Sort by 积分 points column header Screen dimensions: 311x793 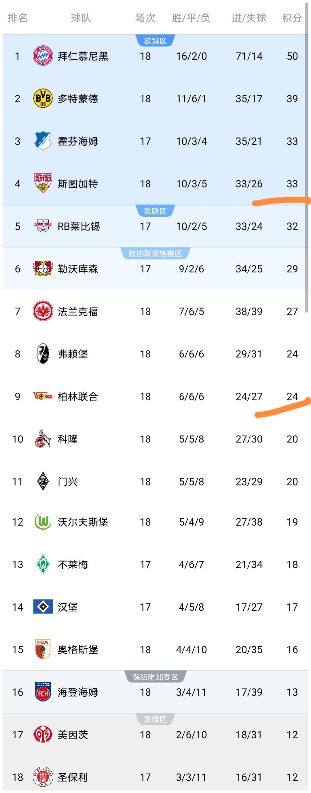point(292,18)
